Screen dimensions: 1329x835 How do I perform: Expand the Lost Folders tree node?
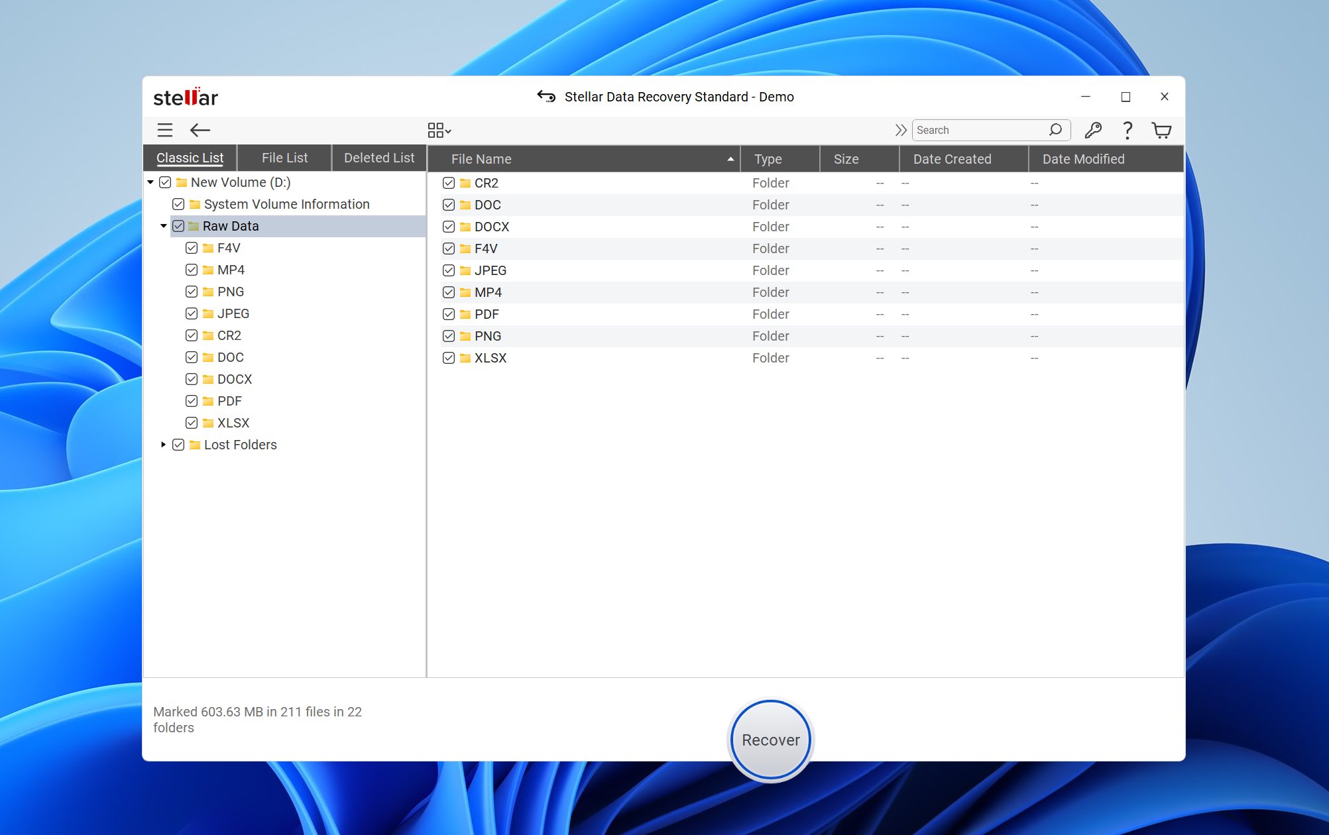click(x=164, y=445)
